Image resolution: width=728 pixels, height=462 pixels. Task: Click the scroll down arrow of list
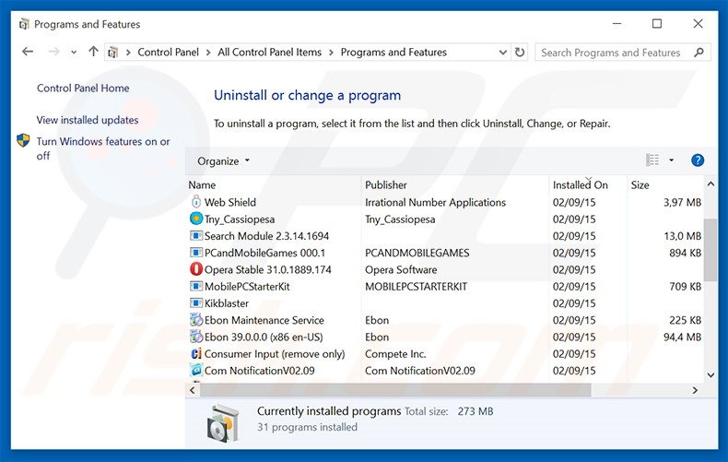[x=710, y=374]
